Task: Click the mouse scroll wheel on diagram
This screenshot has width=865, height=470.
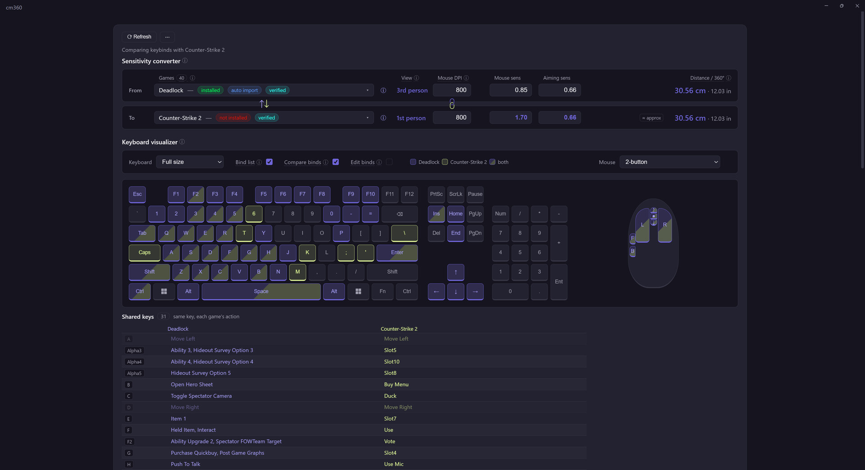Action: tap(654, 217)
